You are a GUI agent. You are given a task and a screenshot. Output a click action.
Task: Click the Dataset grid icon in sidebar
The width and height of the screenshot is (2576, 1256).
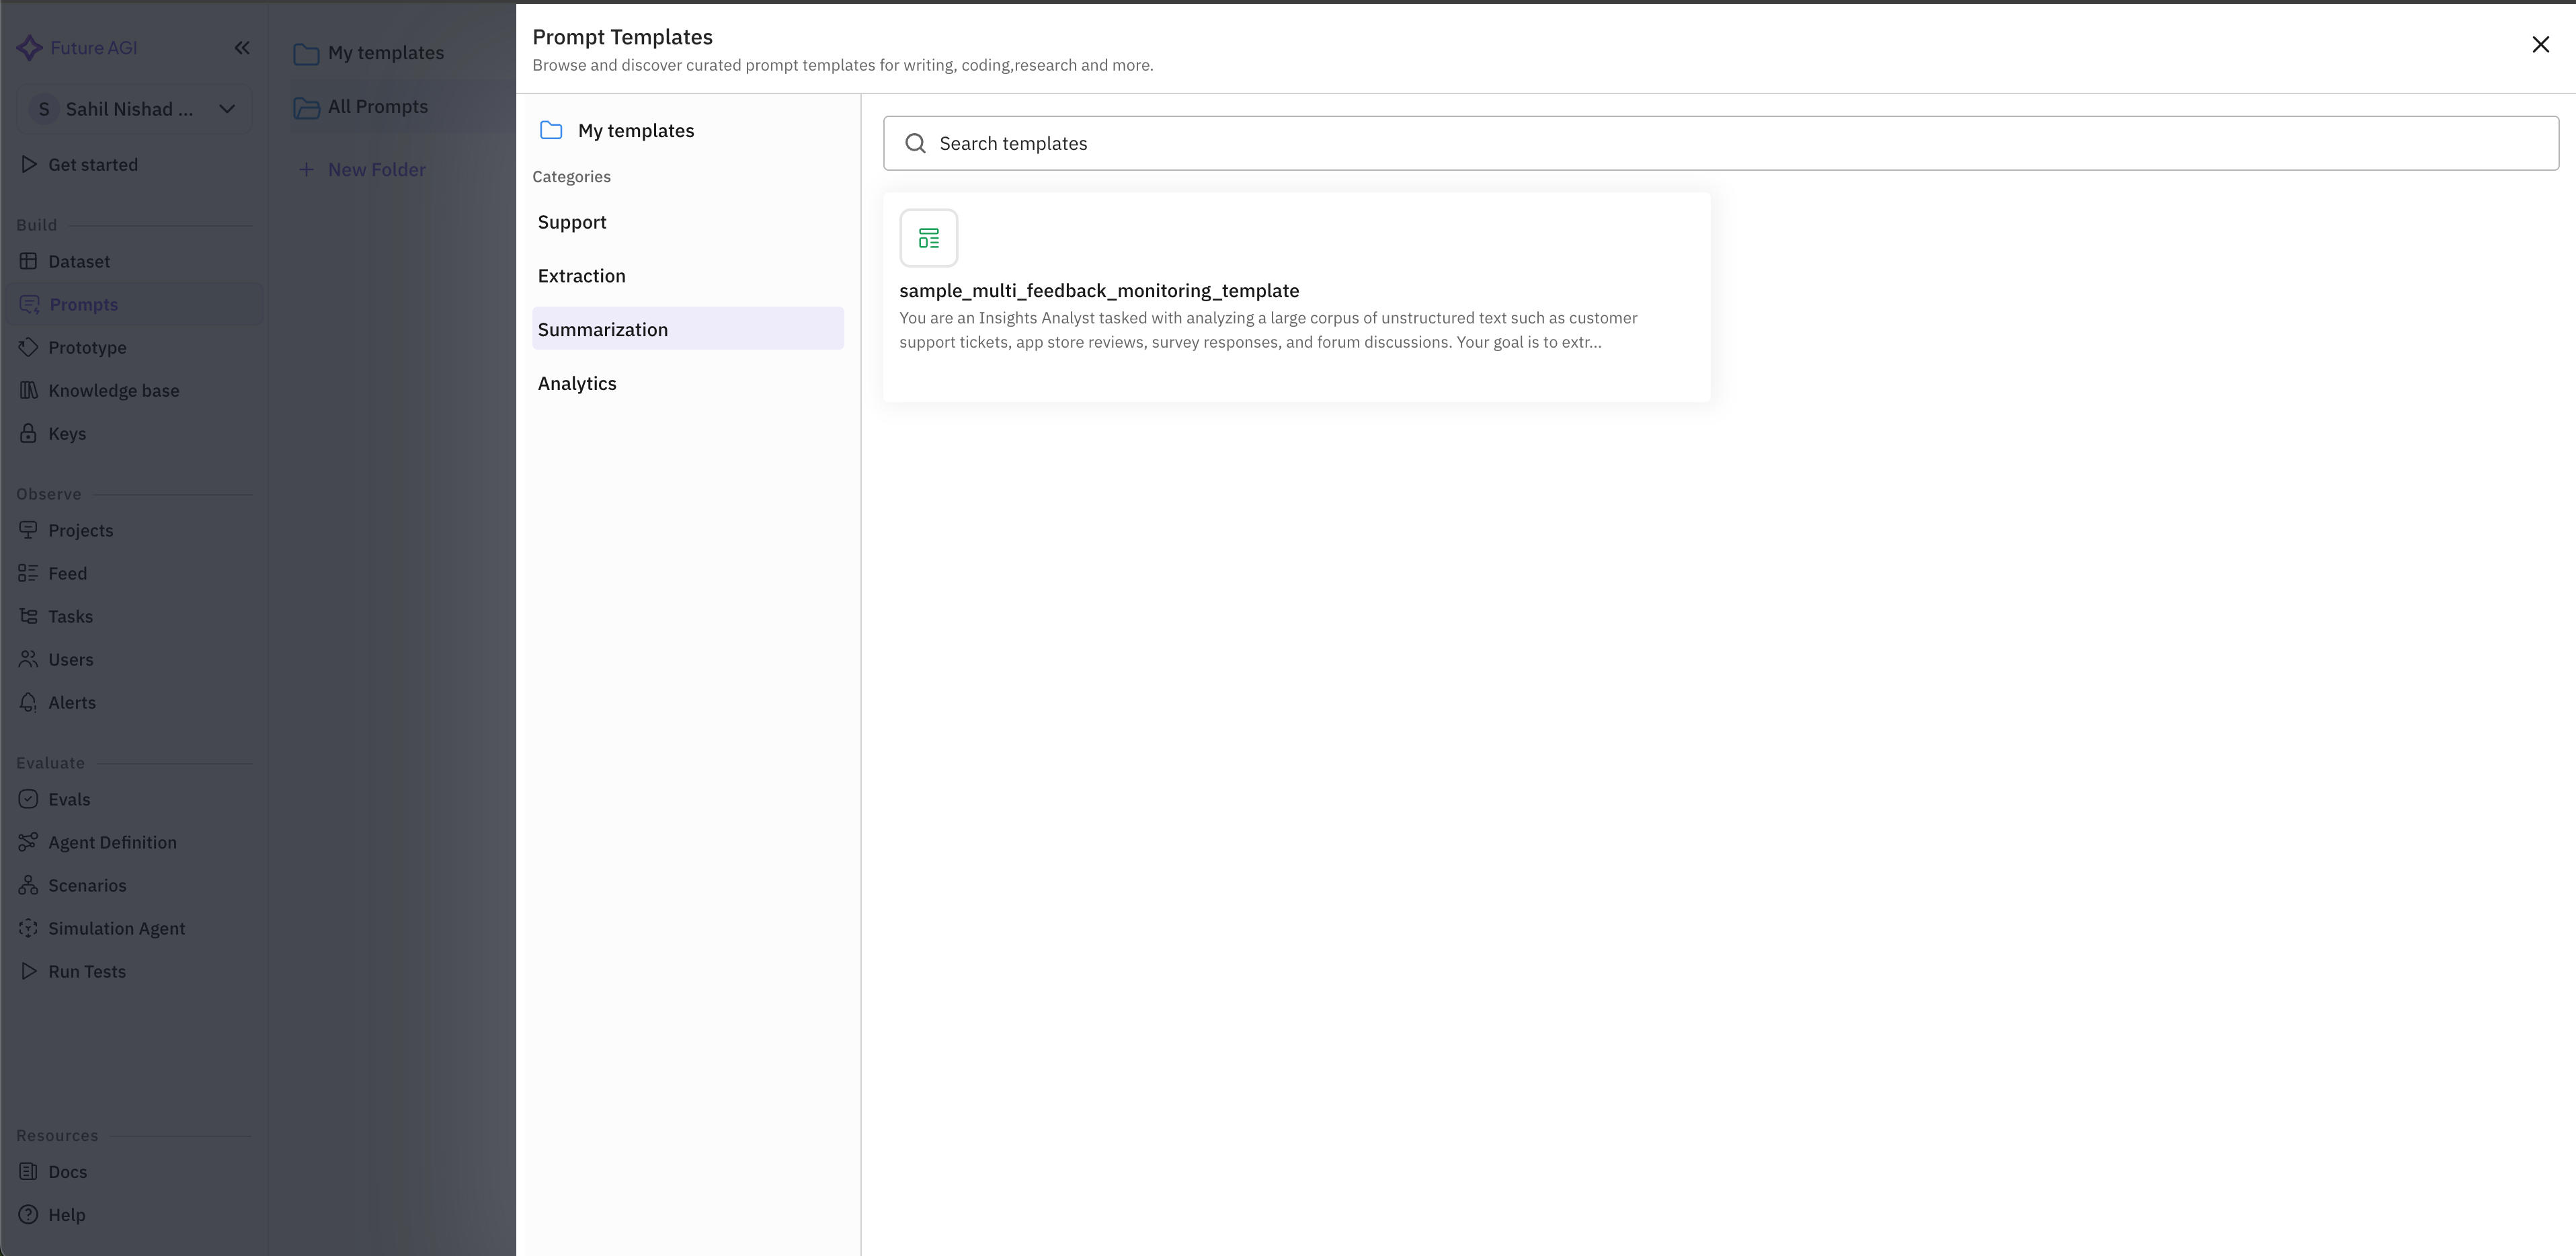point(28,262)
